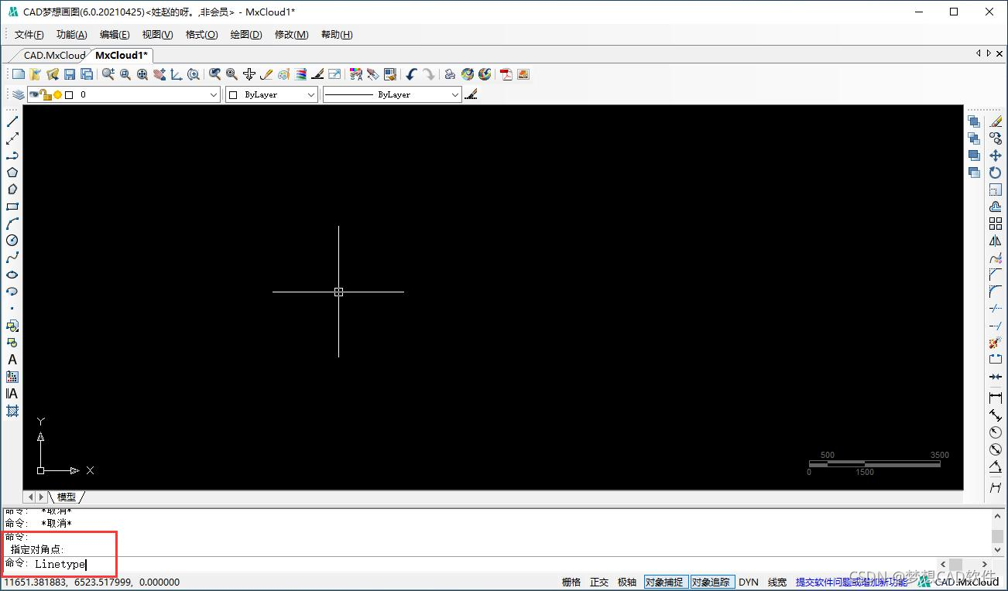Click the tab scroll left arrow
Image resolution: width=1008 pixels, height=591 pixels.
click(979, 53)
